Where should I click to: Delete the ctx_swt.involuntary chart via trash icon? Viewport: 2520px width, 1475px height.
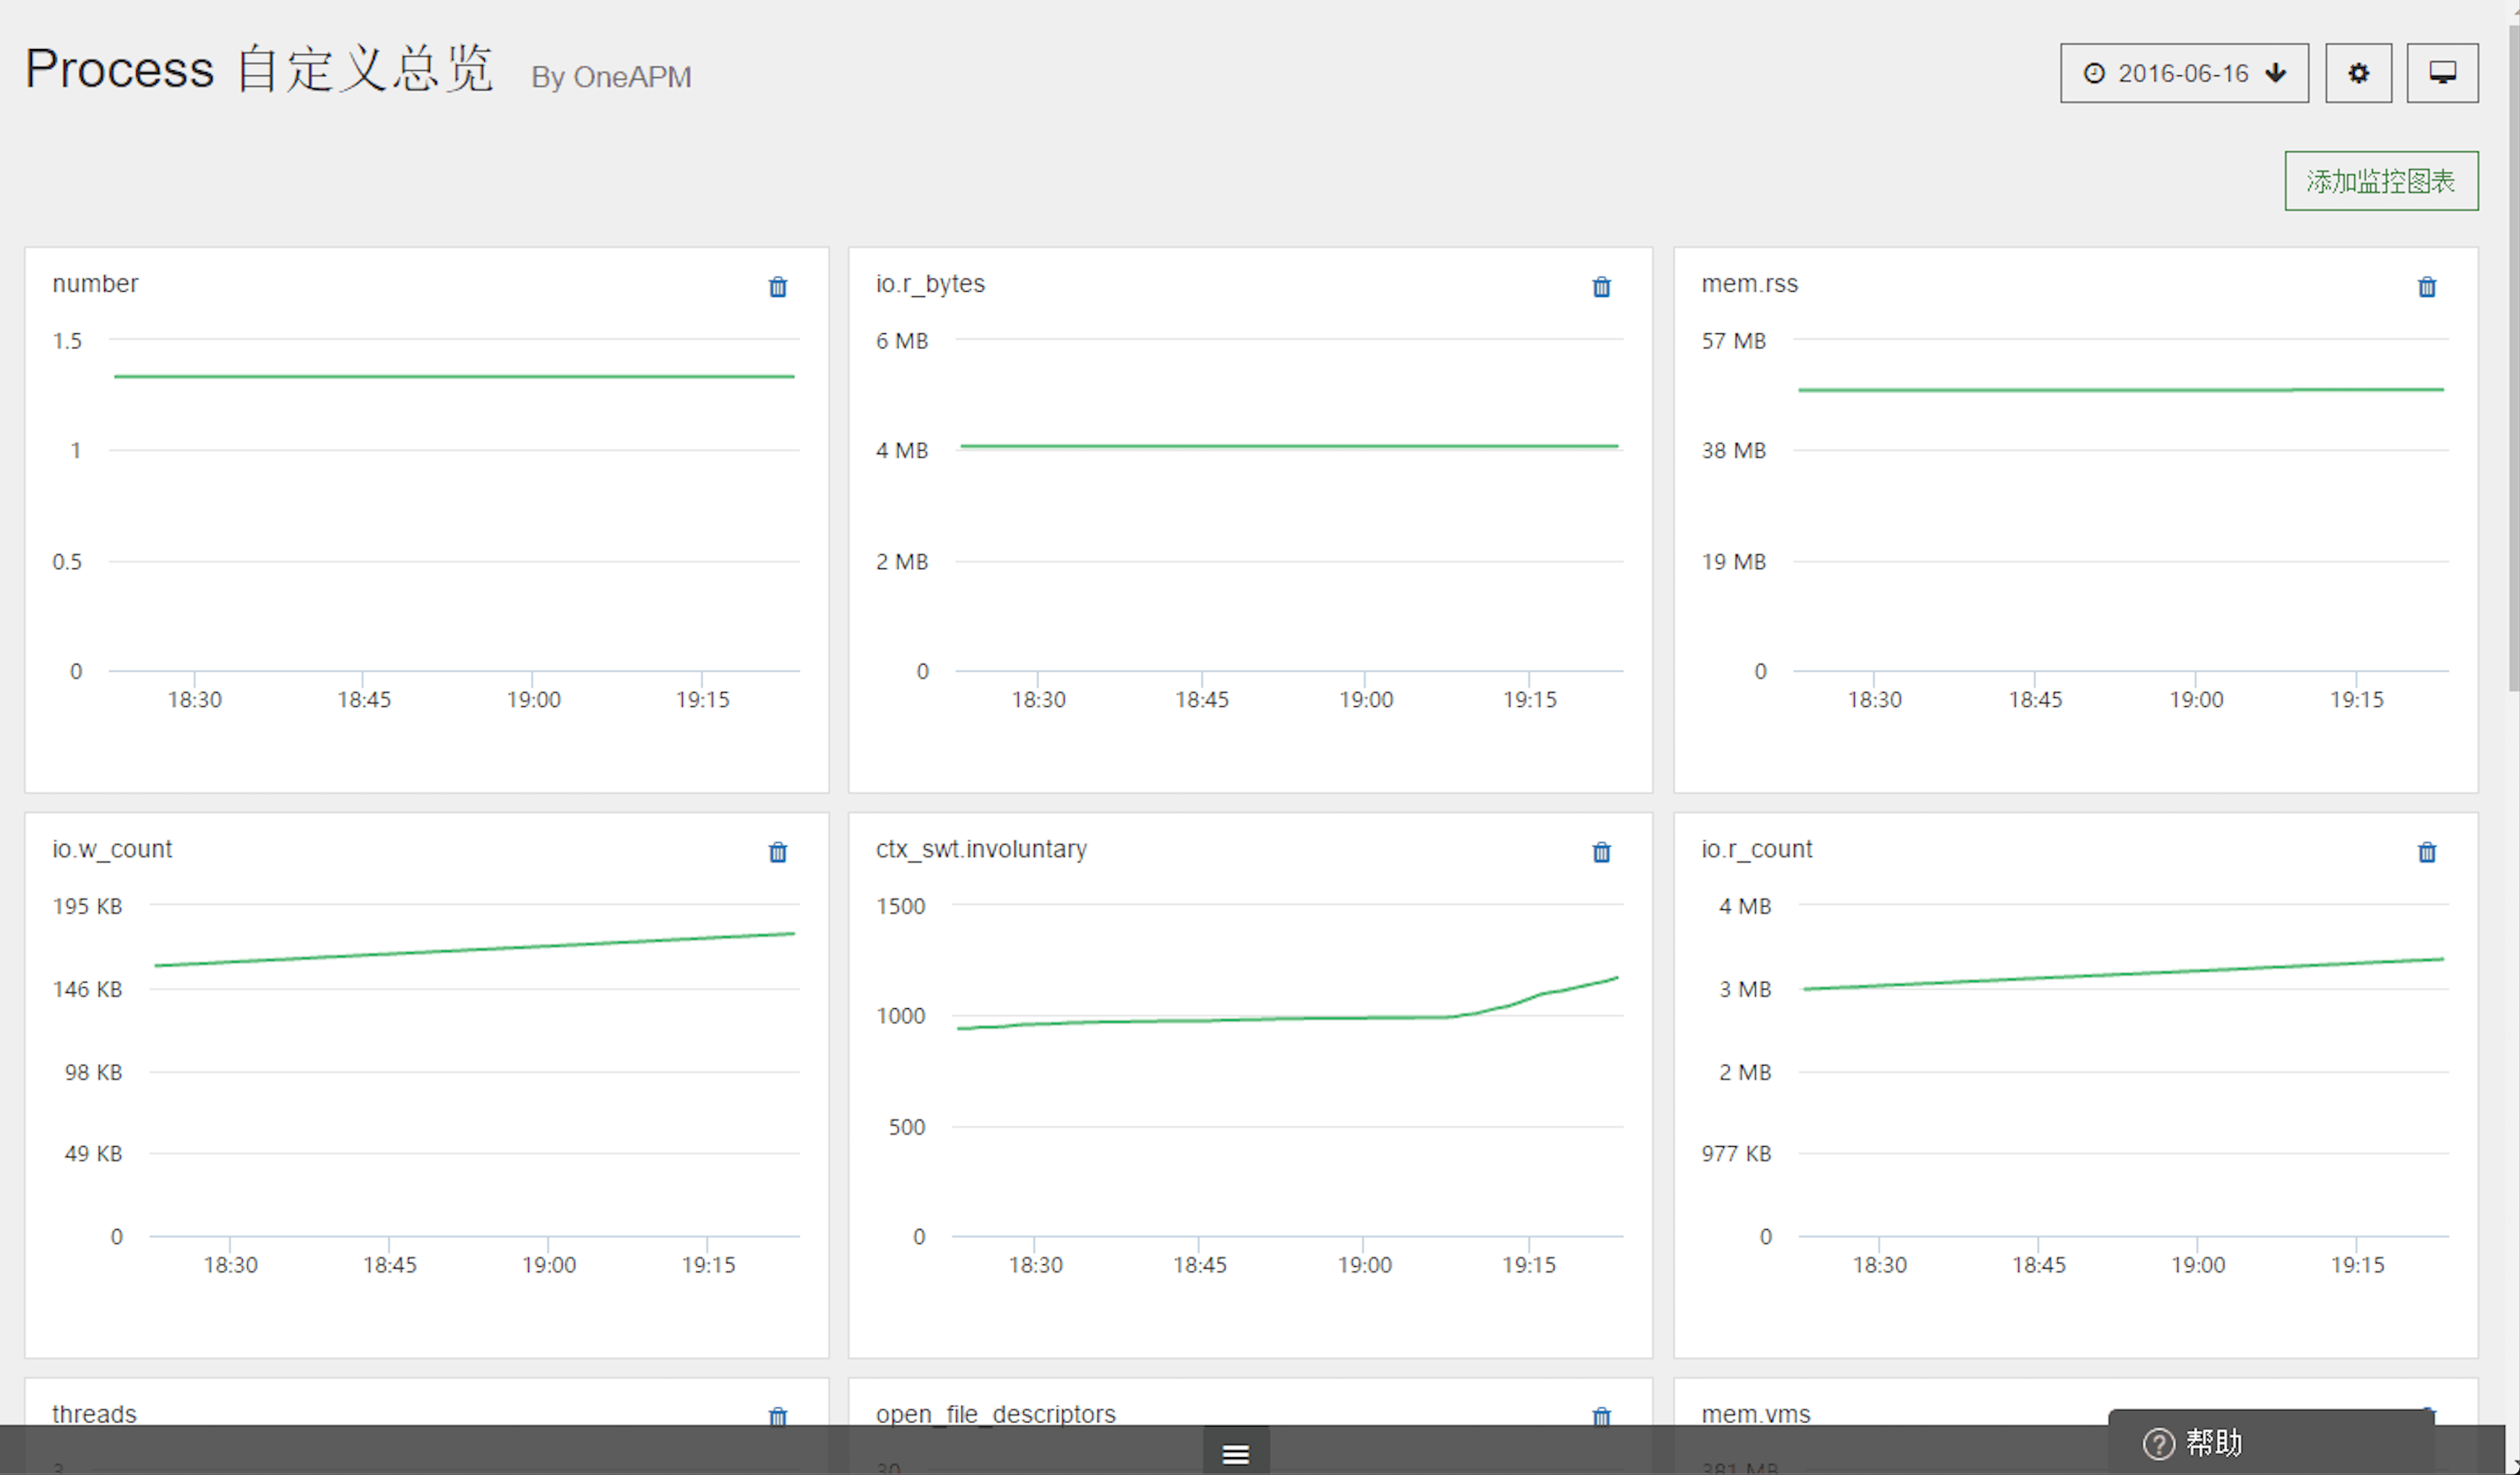(x=1602, y=853)
